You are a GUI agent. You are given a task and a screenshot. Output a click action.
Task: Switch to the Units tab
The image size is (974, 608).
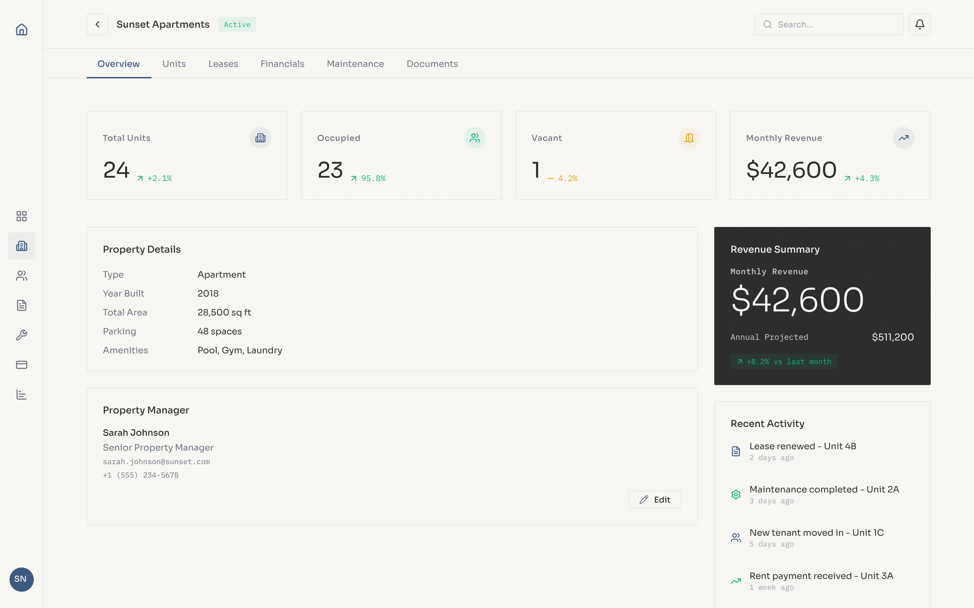[x=174, y=64]
